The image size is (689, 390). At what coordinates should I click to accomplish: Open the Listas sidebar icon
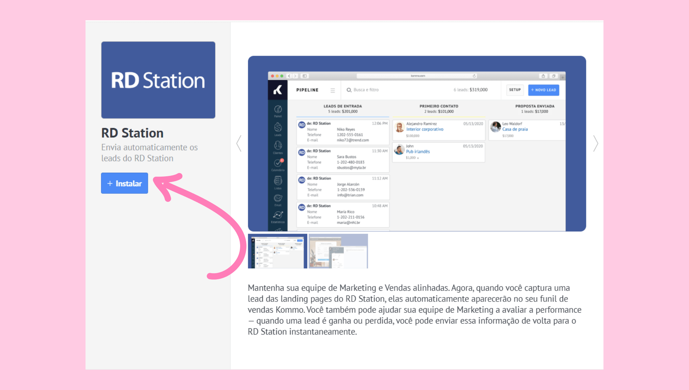pos(278,181)
